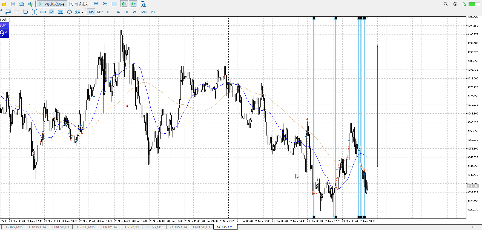
Task: Expand the shapes objects dropdown arrow
Action: (82, 12)
